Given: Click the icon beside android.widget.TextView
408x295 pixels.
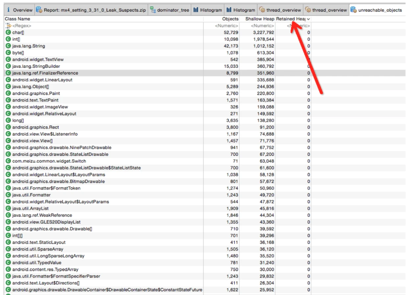Looking at the screenshot, I should [8, 59].
